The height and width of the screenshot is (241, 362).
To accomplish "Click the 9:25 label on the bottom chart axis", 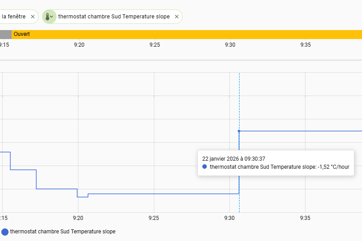I will click(154, 218).
